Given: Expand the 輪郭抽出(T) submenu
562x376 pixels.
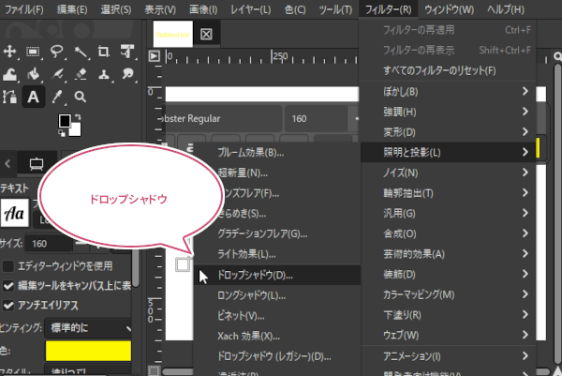Looking at the screenshot, I should [x=448, y=193].
